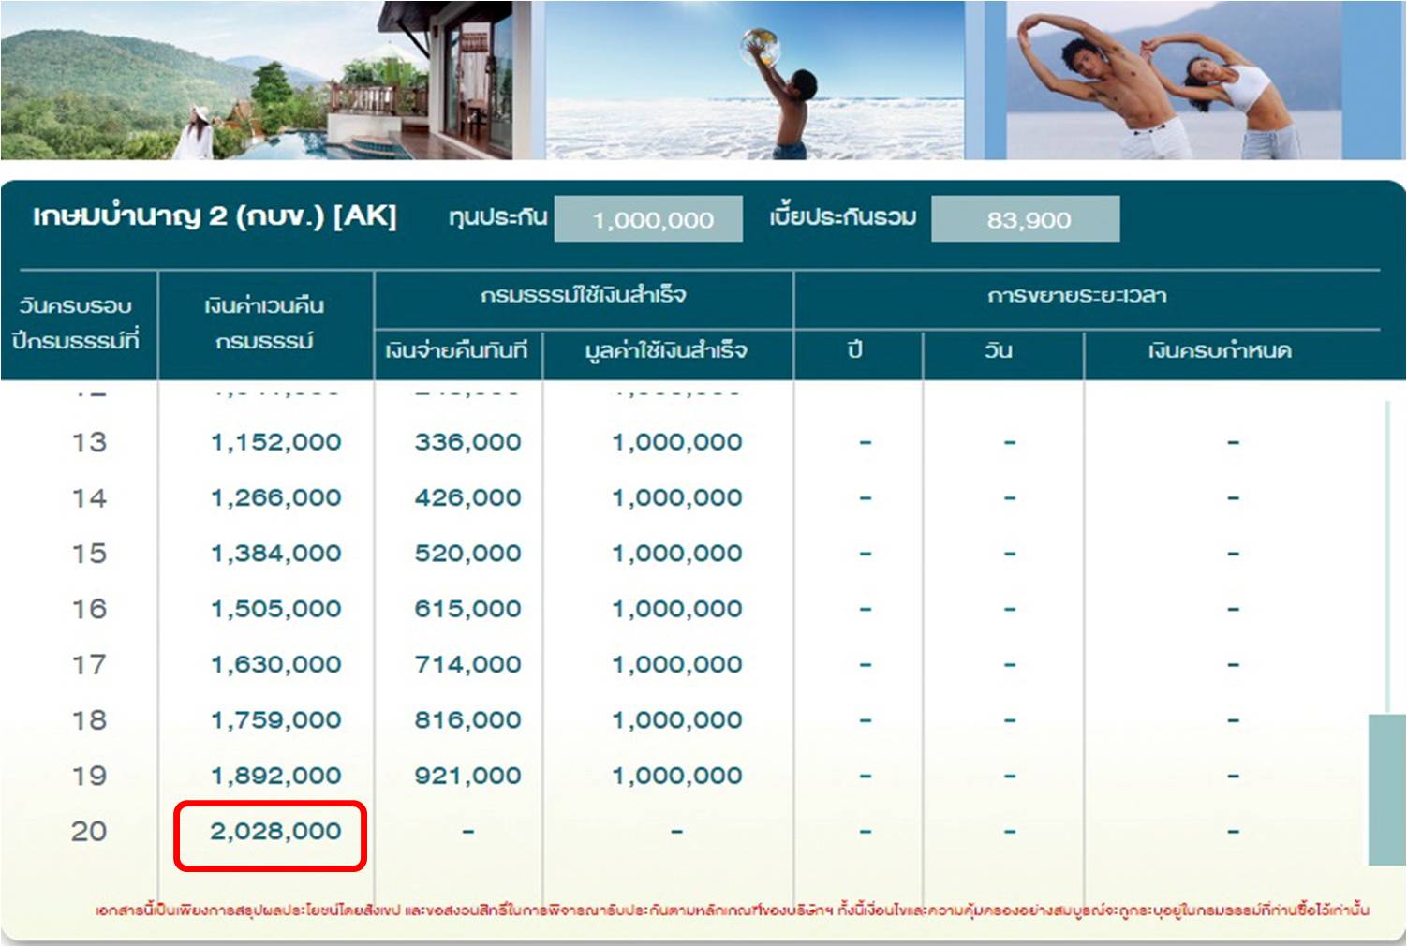Click paid-up value 1,000,000 in row 19
The width and height of the screenshot is (1407, 947).
(677, 776)
